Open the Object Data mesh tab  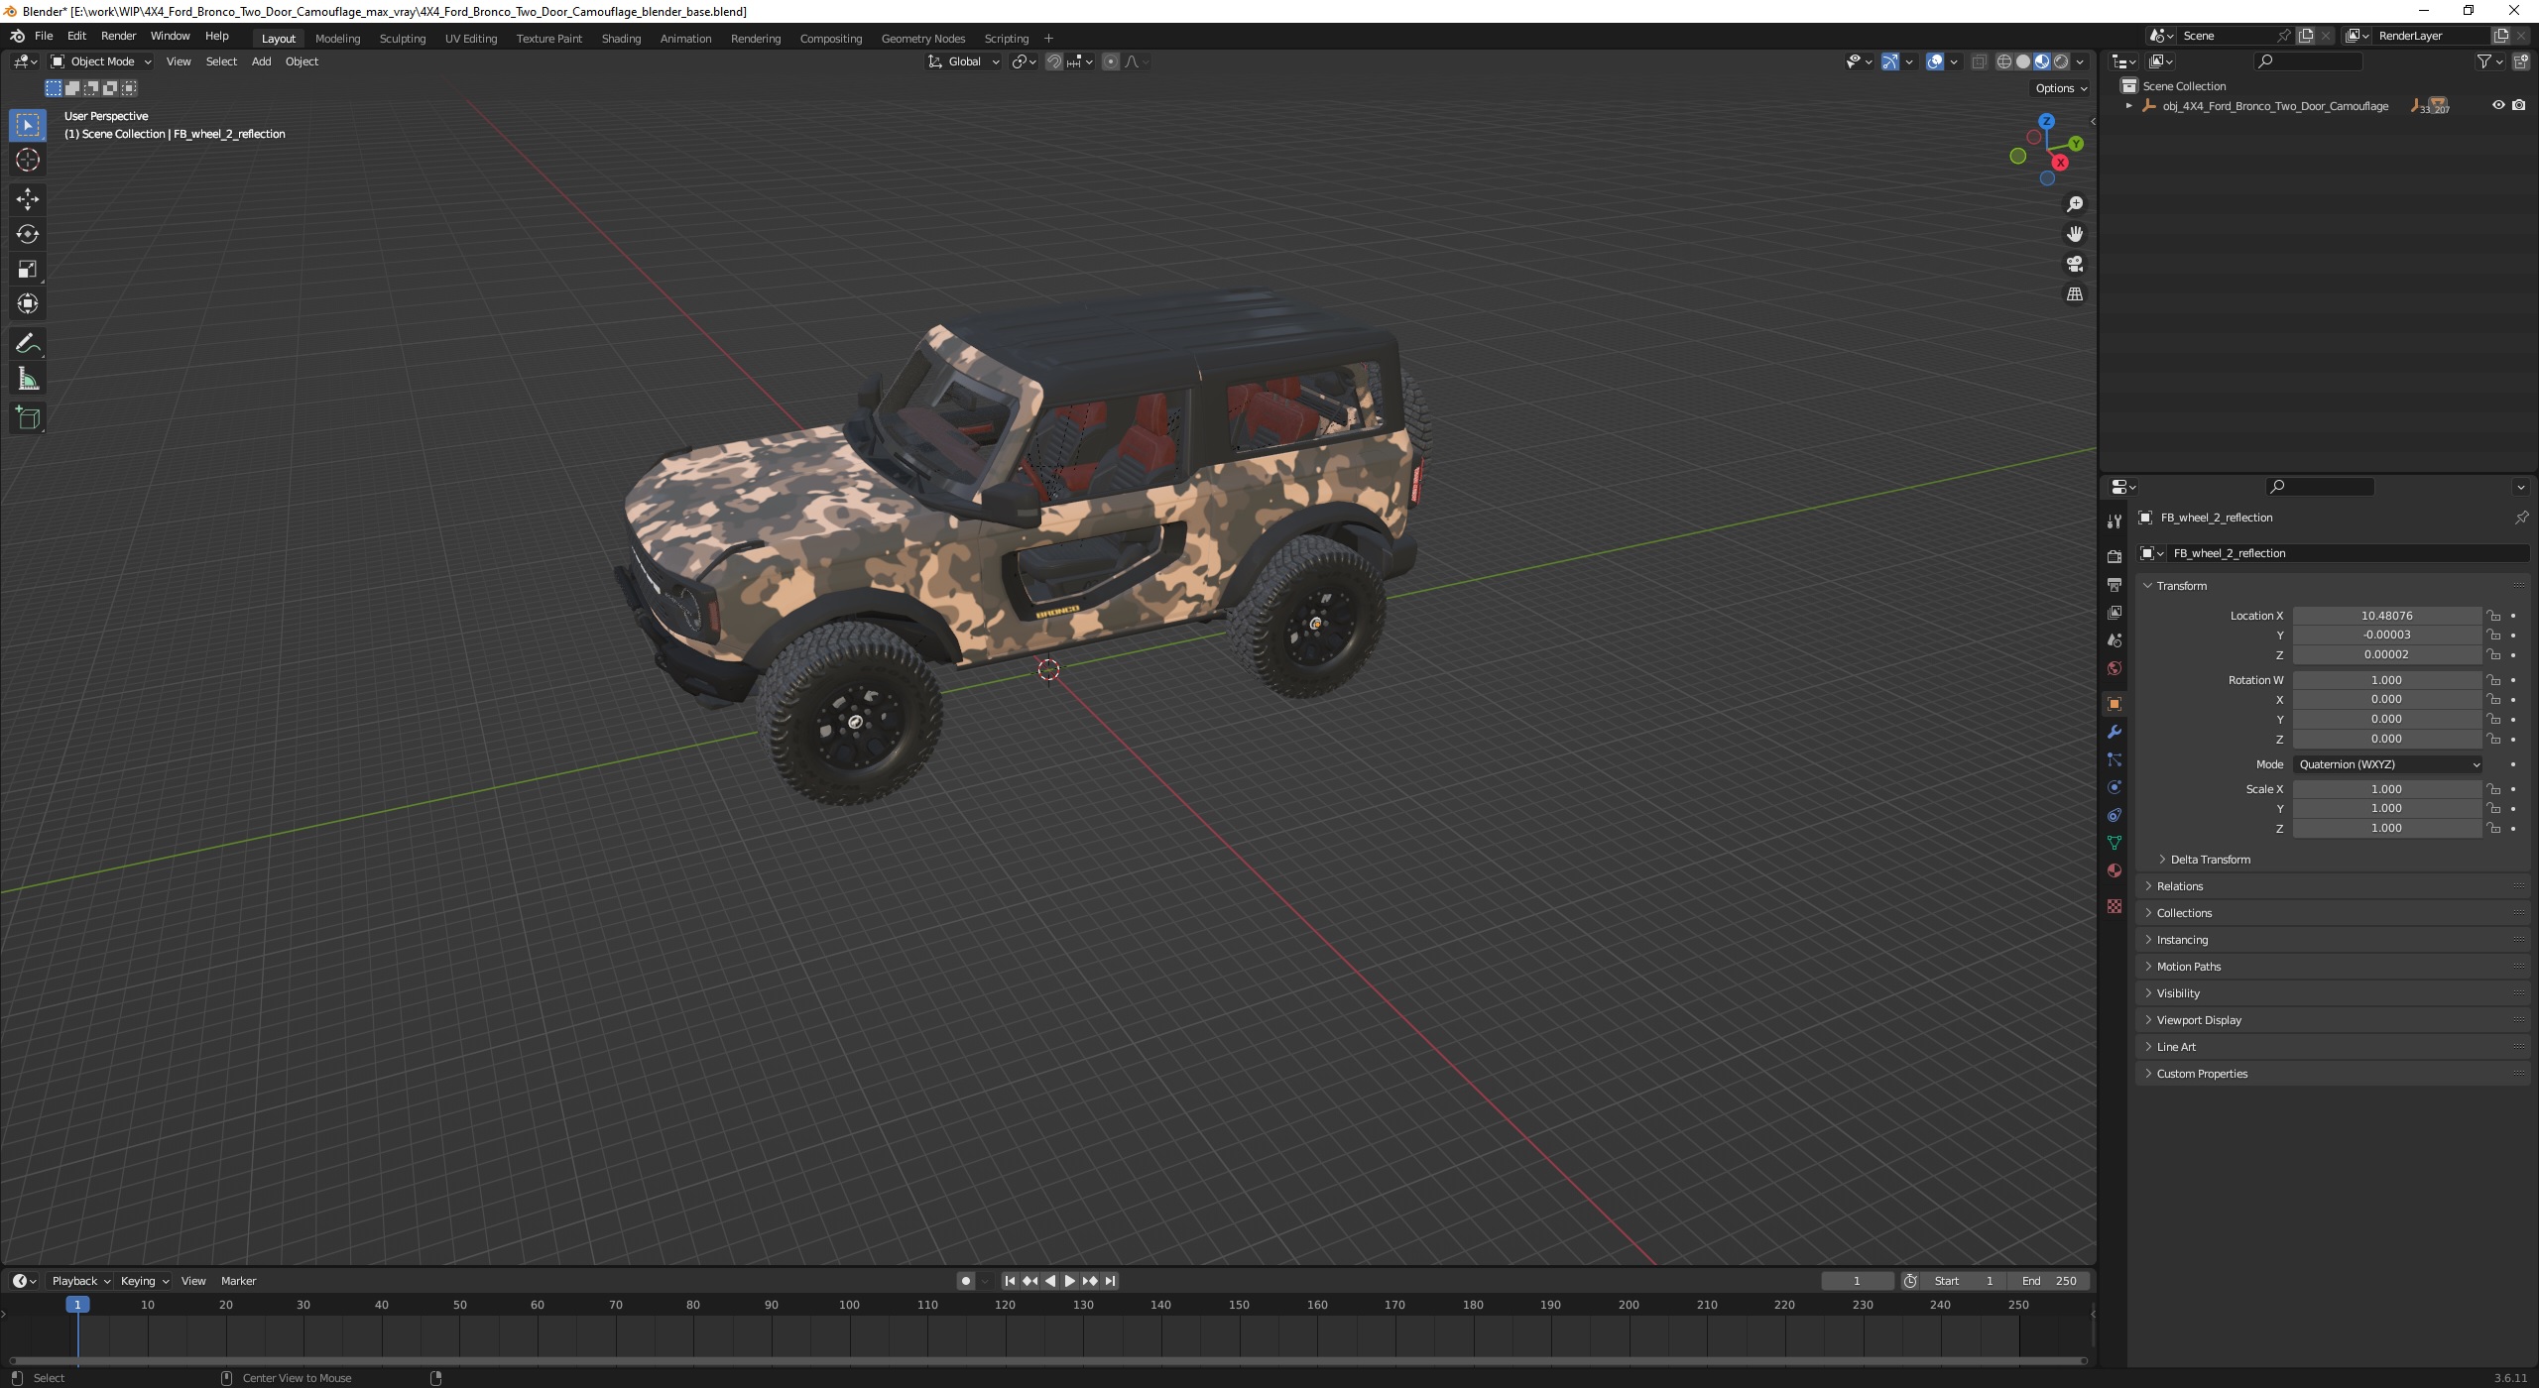(x=2114, y=843)
